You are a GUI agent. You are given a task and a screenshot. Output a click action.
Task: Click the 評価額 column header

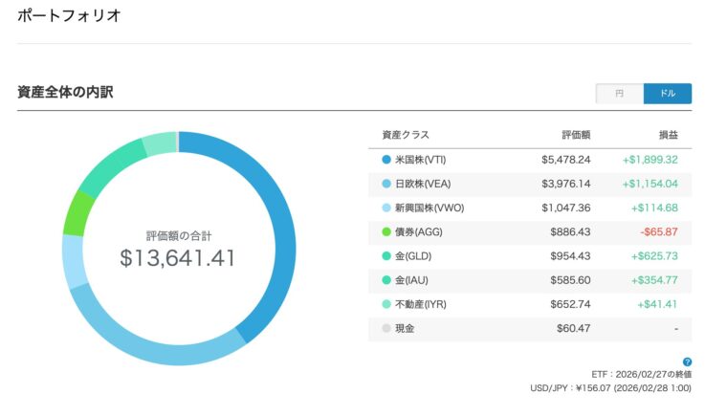tap(576, 135)
